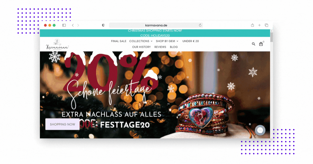This screenshot has height=164, width=313.
Task: Open the chat bubble widget
Action: pos(260,130)
